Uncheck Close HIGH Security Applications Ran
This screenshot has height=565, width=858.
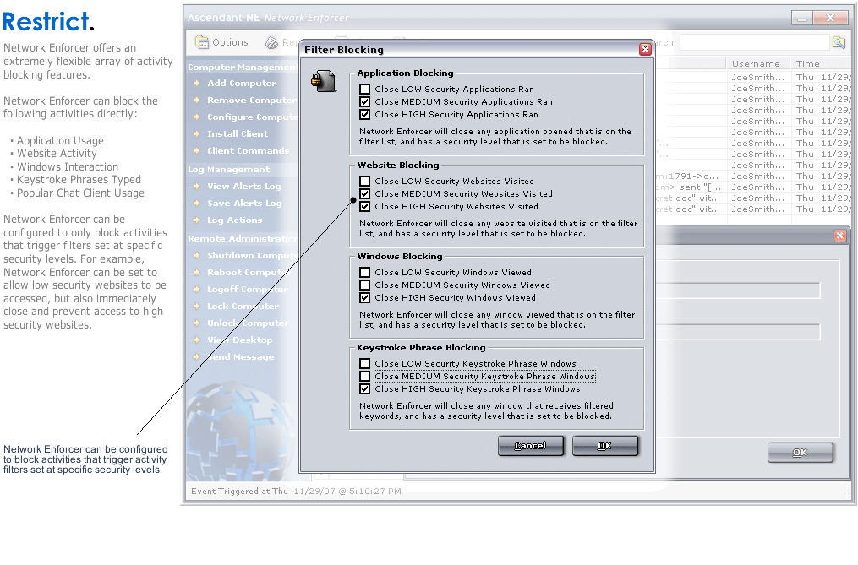(x=364, y=115)
